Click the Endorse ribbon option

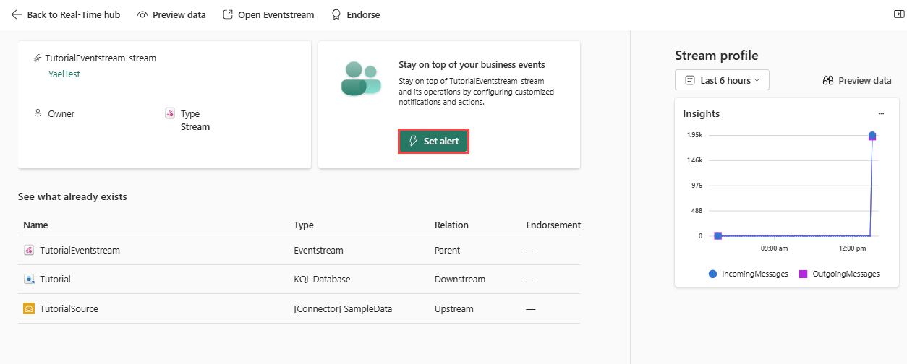point(355,14)
